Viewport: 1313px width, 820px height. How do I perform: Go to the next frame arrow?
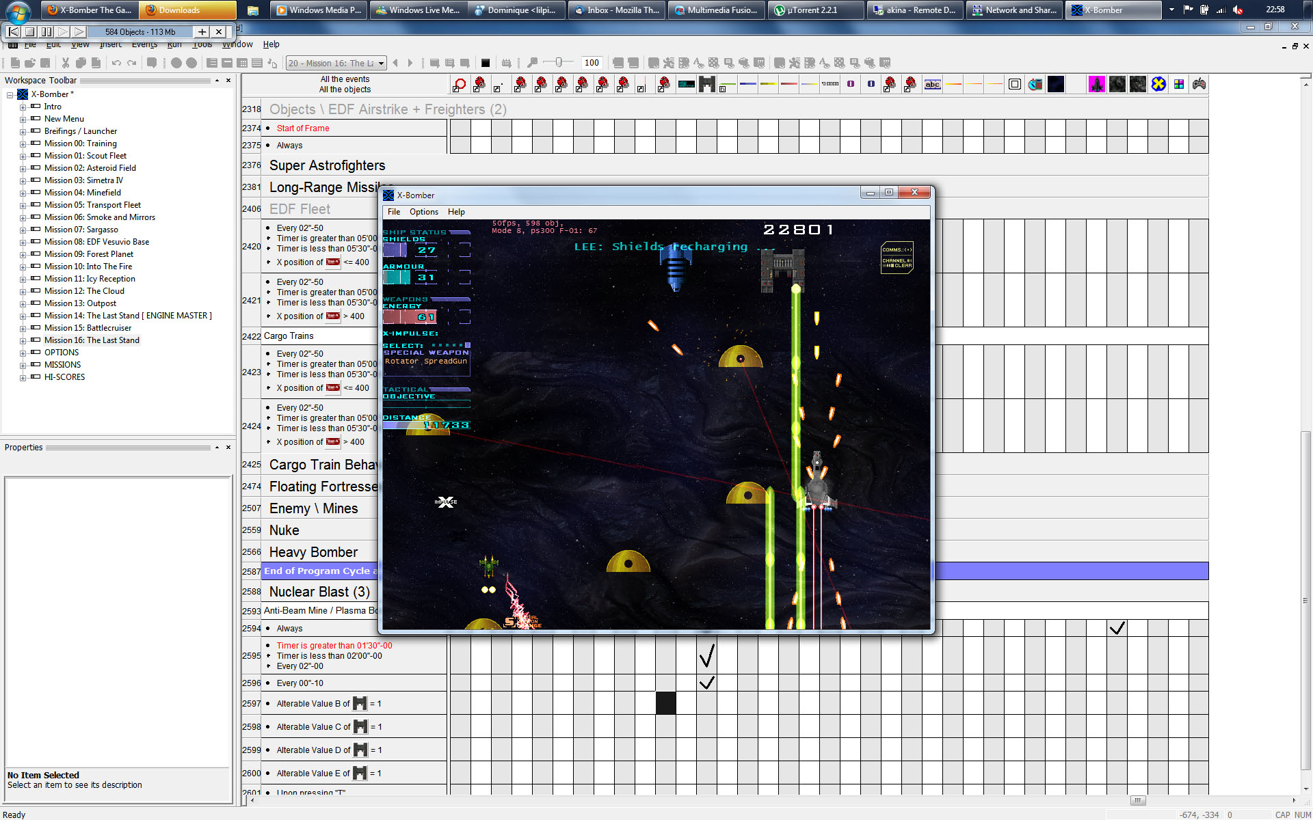point(410,63)
